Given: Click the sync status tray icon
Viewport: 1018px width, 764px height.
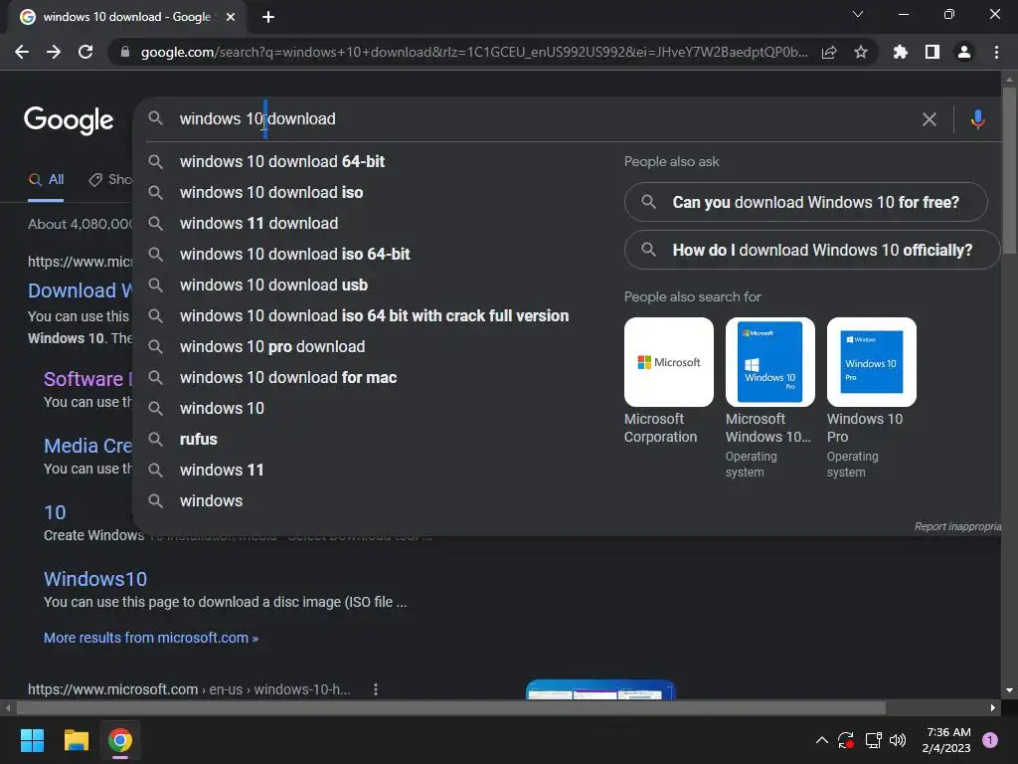Looking at the screenshot, I should (845, 740).
